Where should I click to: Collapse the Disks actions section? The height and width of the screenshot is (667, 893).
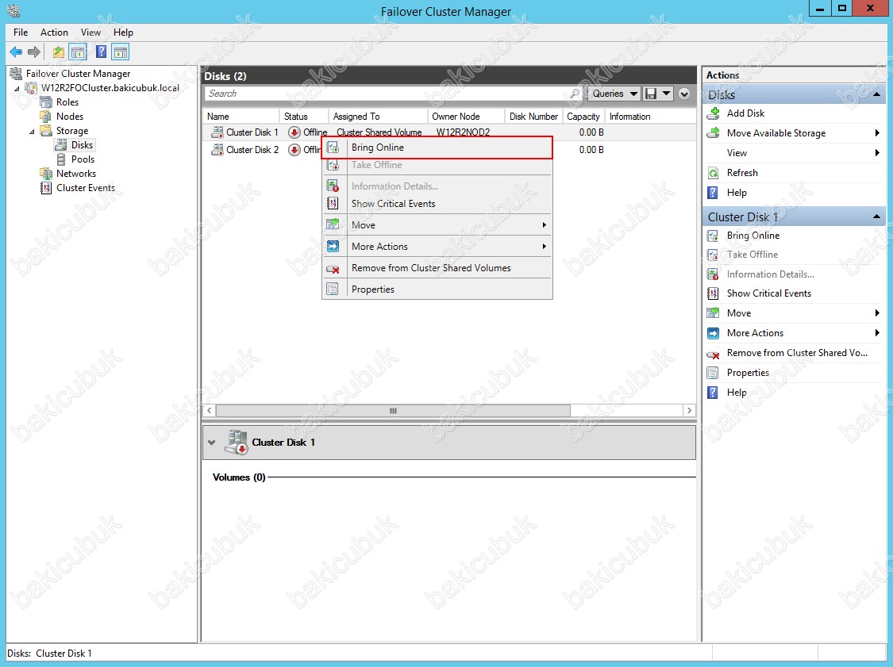click(x=877, y=94)
